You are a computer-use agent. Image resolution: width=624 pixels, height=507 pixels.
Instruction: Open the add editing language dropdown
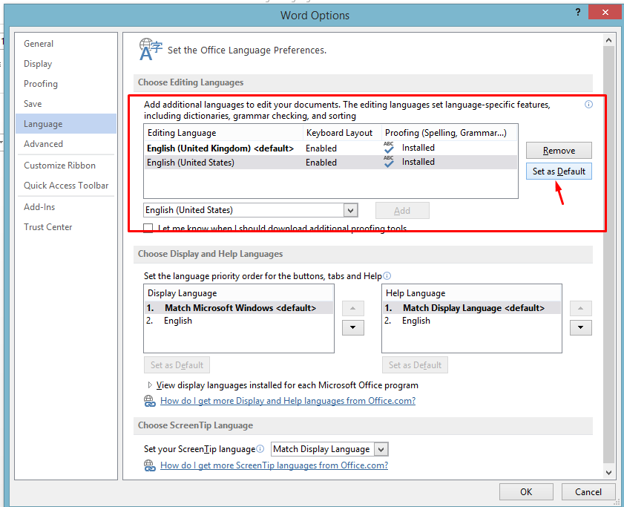point(351,210)
